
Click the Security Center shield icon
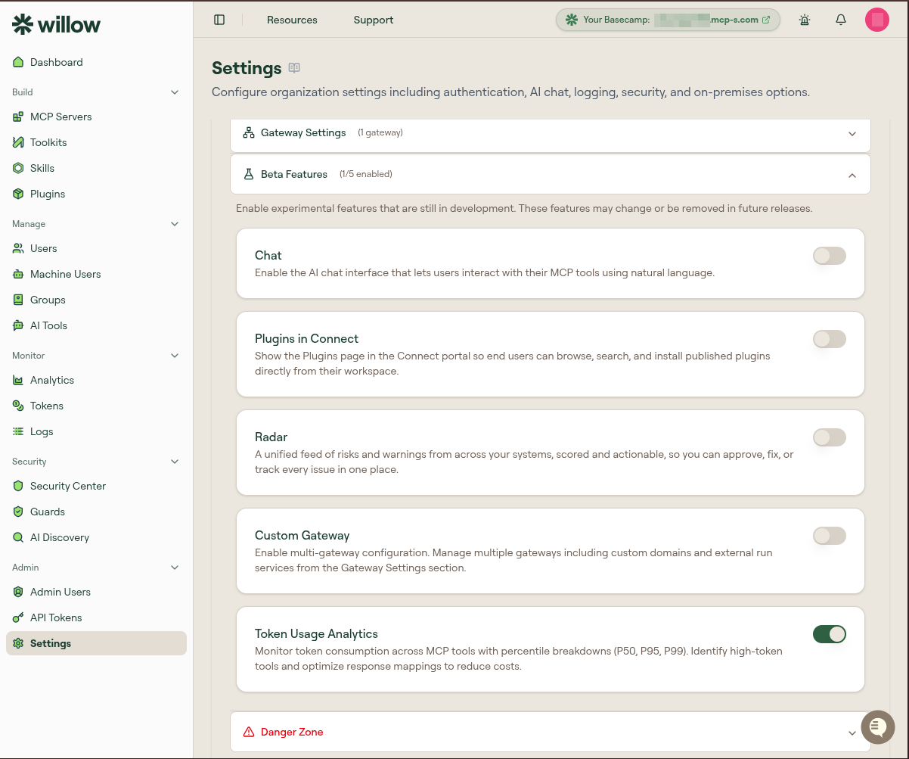point(18,486)
